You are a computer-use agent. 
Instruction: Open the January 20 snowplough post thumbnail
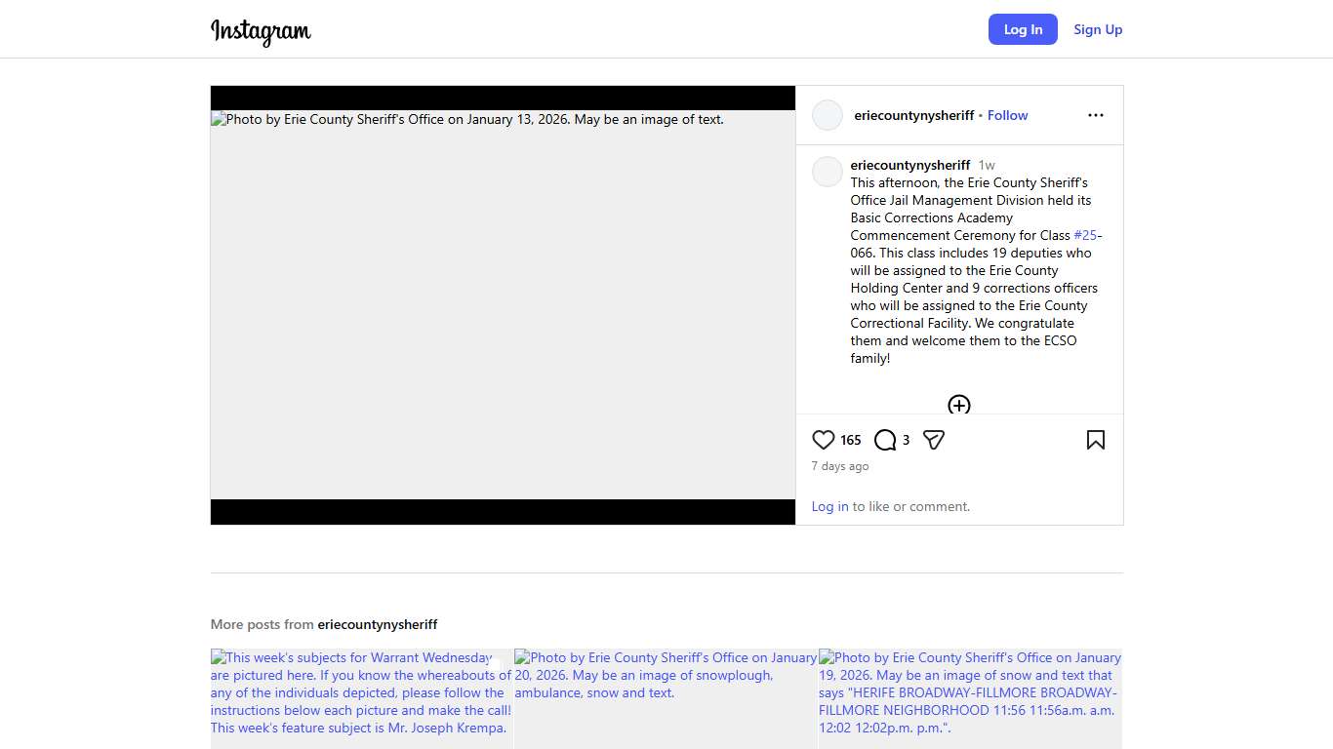[x=666, y=698]
